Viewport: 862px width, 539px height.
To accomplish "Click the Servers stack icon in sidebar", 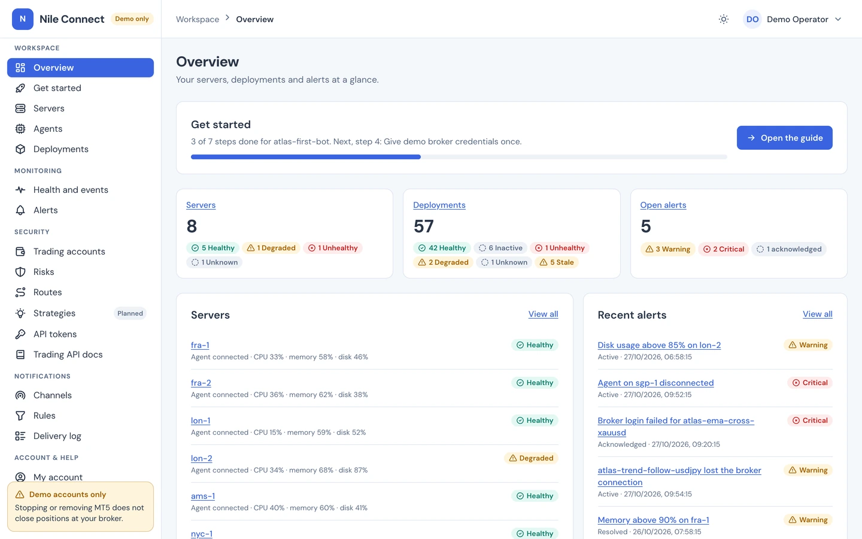I will pyautogui.click(x=20, y=108).
